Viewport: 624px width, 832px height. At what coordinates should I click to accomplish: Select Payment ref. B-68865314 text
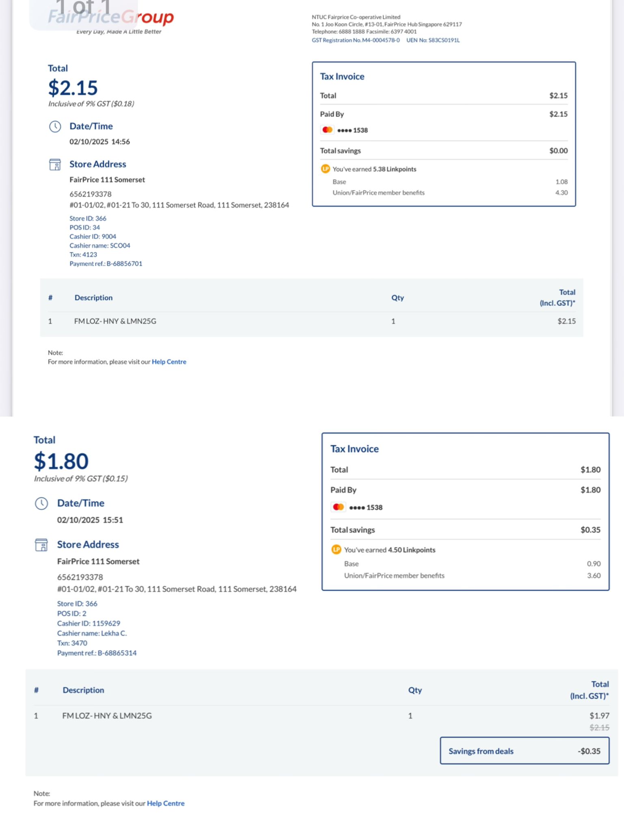coord(97,653)
